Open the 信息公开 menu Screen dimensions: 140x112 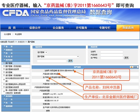(35, 28)
